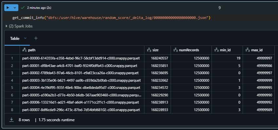Click the numeric type icon on min_id column

pos(216,50)
